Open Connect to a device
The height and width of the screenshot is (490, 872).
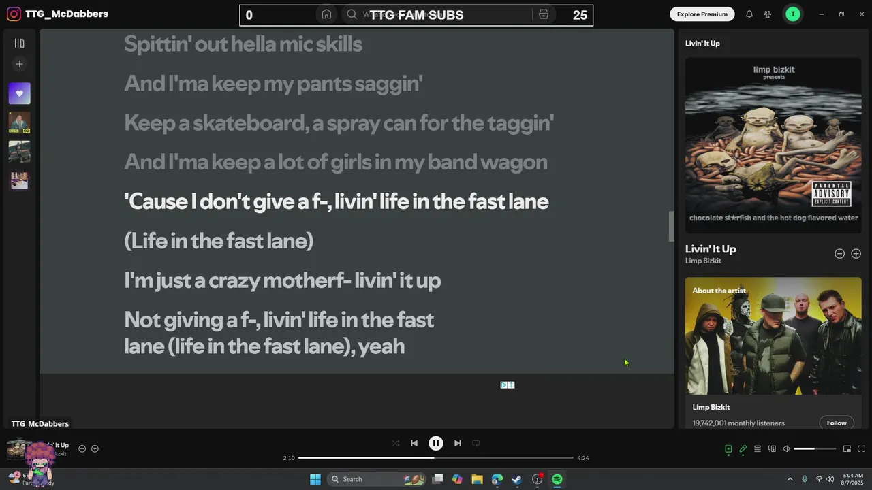click(772, 448)
